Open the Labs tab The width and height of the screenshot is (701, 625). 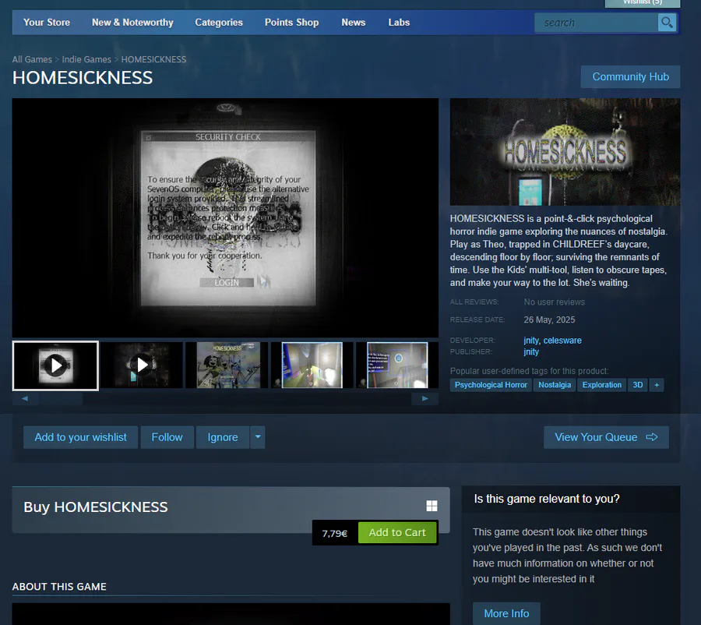pyautogui.click(x=399, y=23)
